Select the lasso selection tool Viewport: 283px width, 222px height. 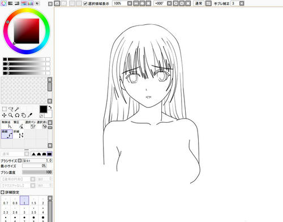(11, 109)
